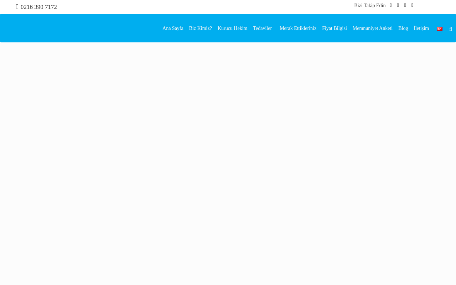Image resolution: width=456 pixels, height=285 pixels.
Task: Open Kurucu Hekim in the navigation
Action: 232,28
